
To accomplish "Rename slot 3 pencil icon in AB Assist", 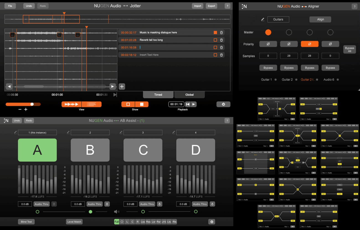I will coord(121,132).
